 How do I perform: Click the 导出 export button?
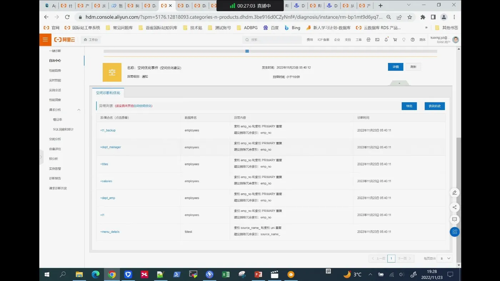coord(409,106)
